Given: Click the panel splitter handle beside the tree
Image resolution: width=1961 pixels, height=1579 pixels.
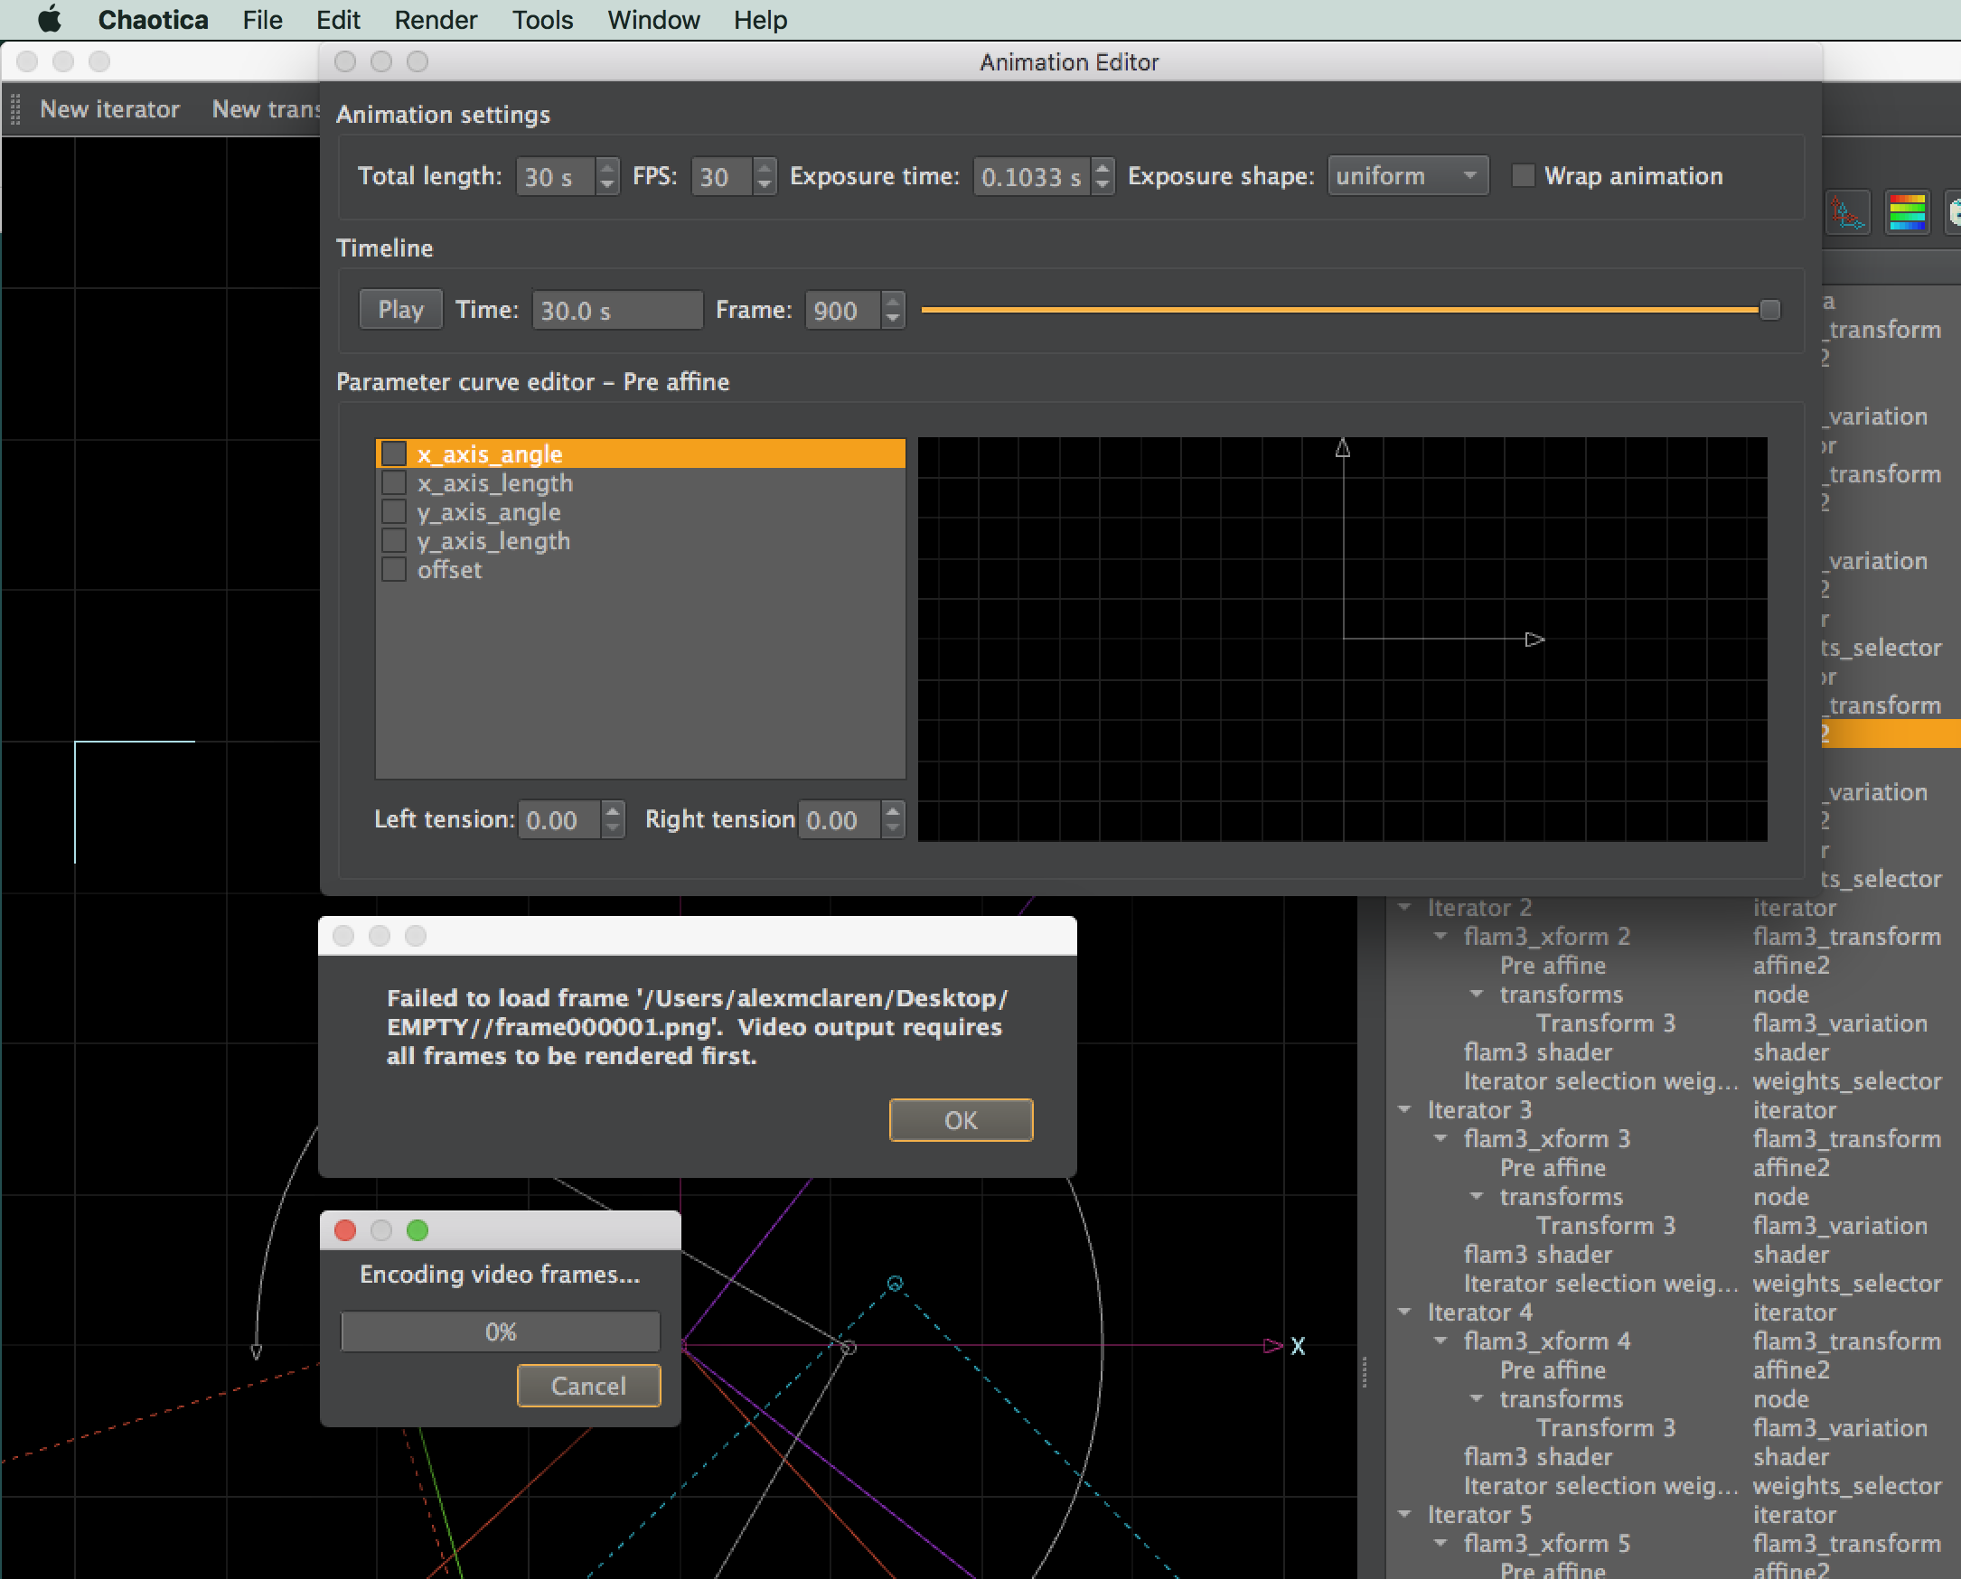Looking at the screenshot, I should (1365, 1371).
